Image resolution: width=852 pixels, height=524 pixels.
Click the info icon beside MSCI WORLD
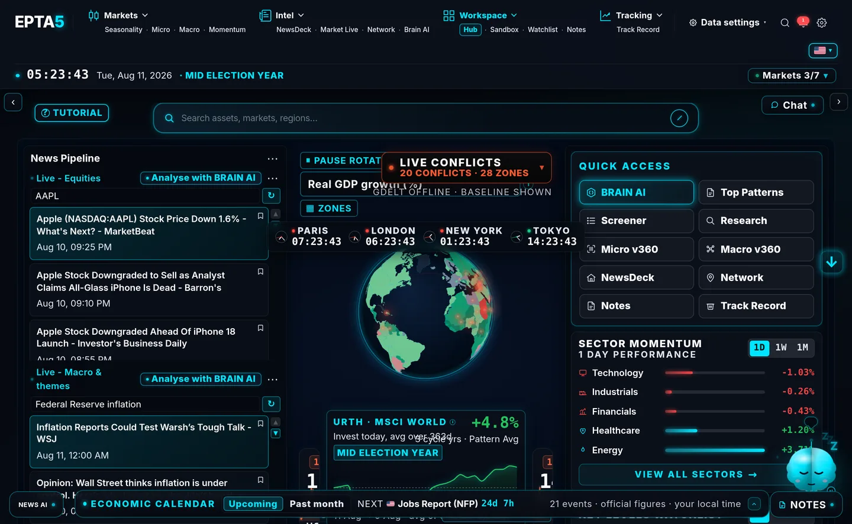coord(453,422)
